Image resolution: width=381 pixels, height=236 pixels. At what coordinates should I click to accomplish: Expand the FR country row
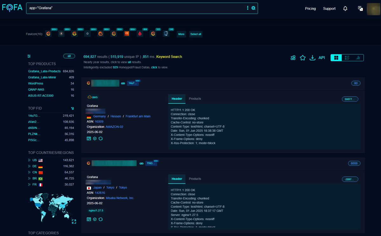30,184
